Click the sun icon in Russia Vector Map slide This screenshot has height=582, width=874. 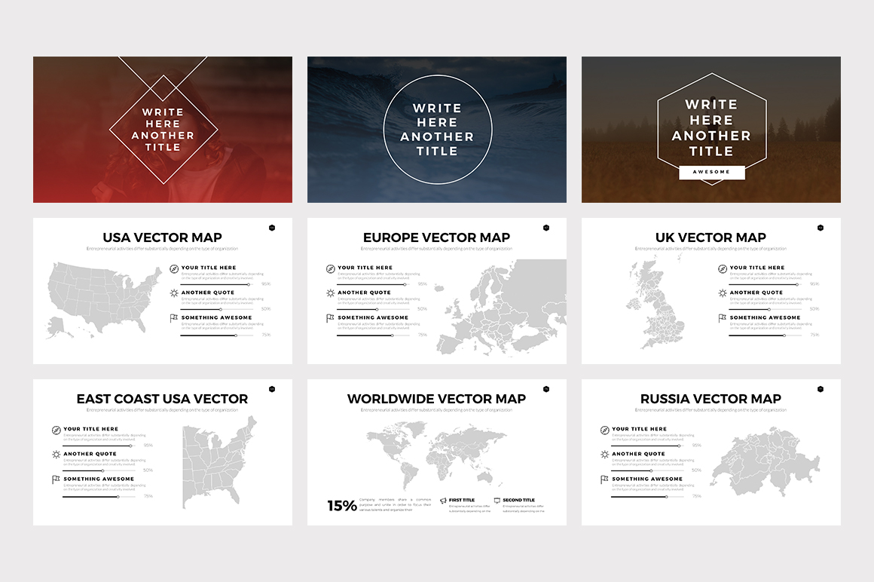(x=605, y=455)
